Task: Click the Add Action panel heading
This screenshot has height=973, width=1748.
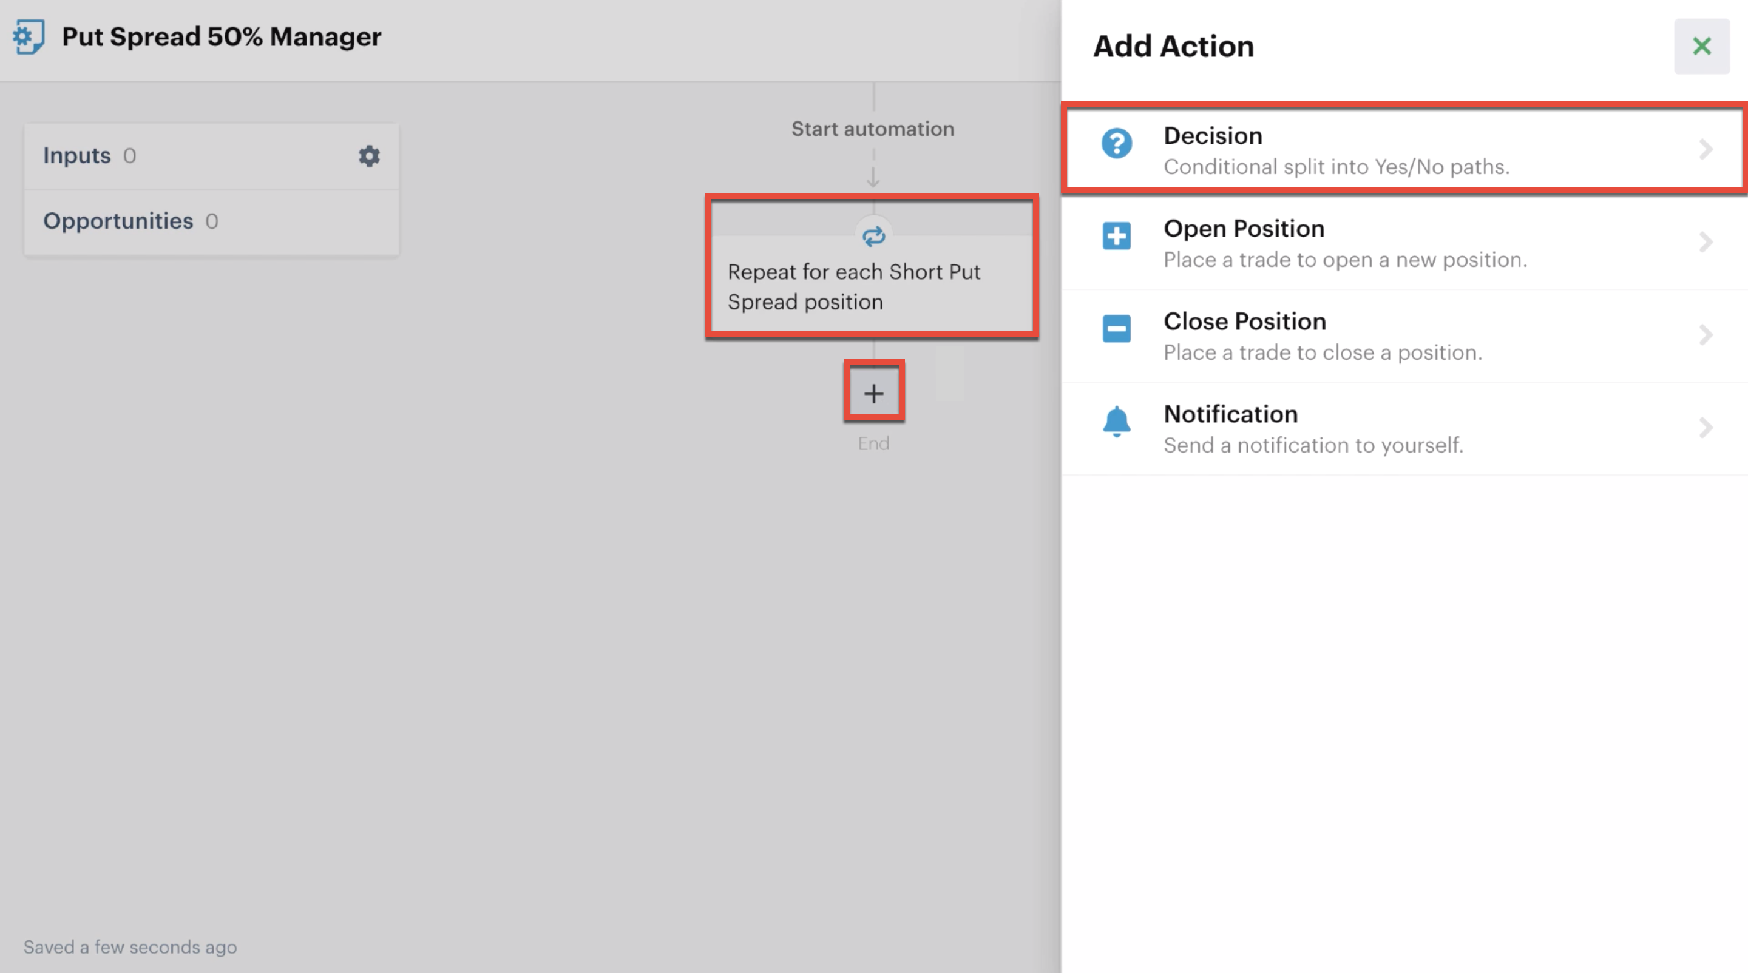Action: tap(1173, 46)
